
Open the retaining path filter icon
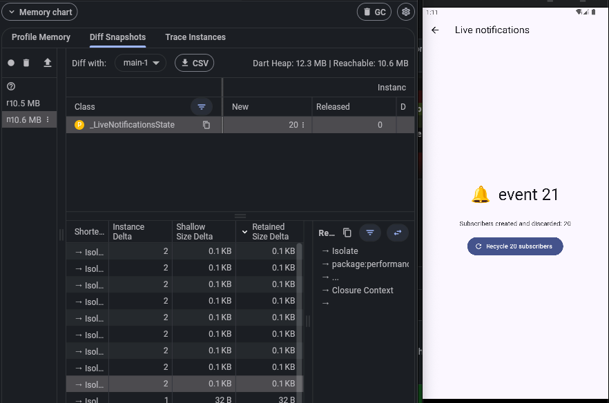(x=370, y=233)
